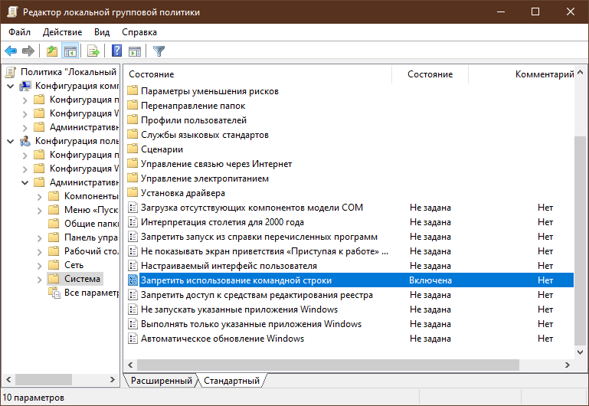Click the folder icon of 'Управление электропитанием'
Screen dimensions: 589x406
[x=133, y=178]
